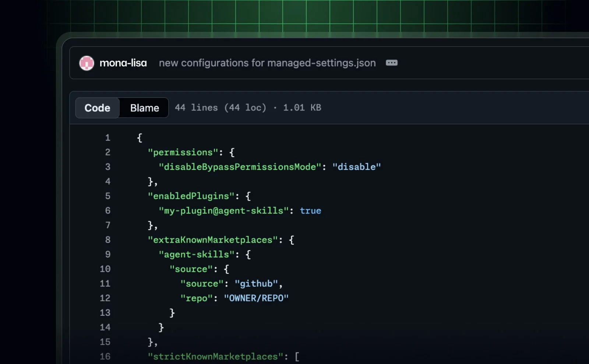The height and width of the screenshot is (364, 589).
Task: Click the "strictKnownMarketplaces" key
Action: pyautogui.click(x=215, y=356)
